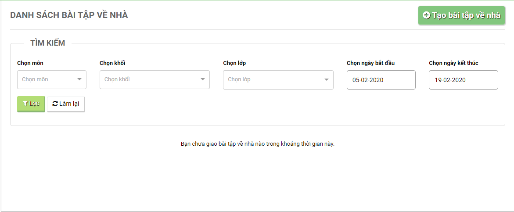
Task: Click the Chọn môn field label
Action: click(30, 63)
